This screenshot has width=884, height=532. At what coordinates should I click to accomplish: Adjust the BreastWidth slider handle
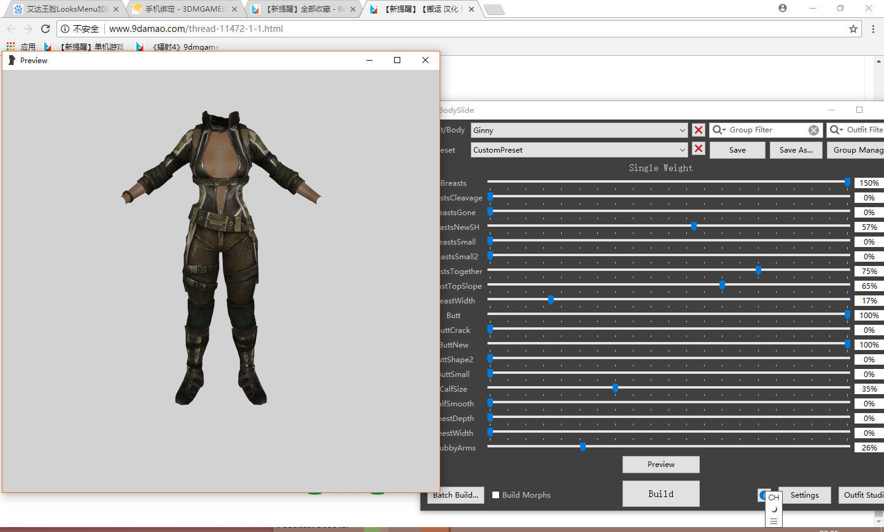(x=551, y=300)
